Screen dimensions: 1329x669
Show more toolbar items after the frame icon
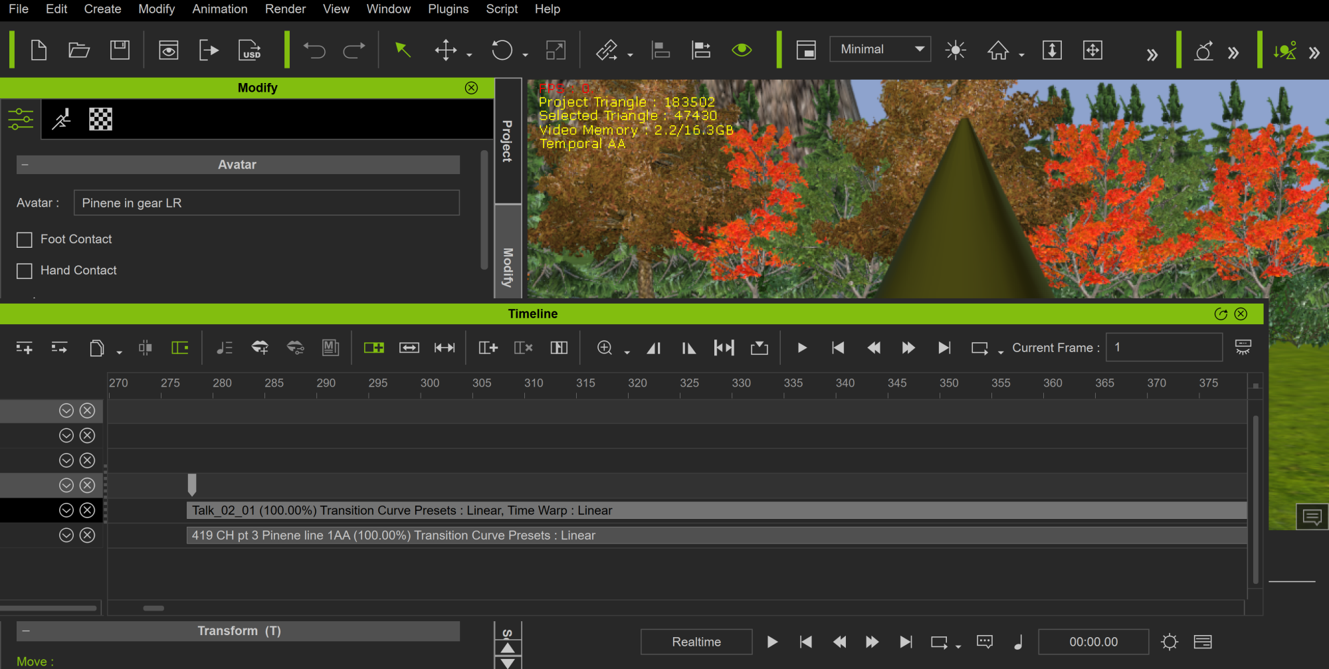[1152, 54]
